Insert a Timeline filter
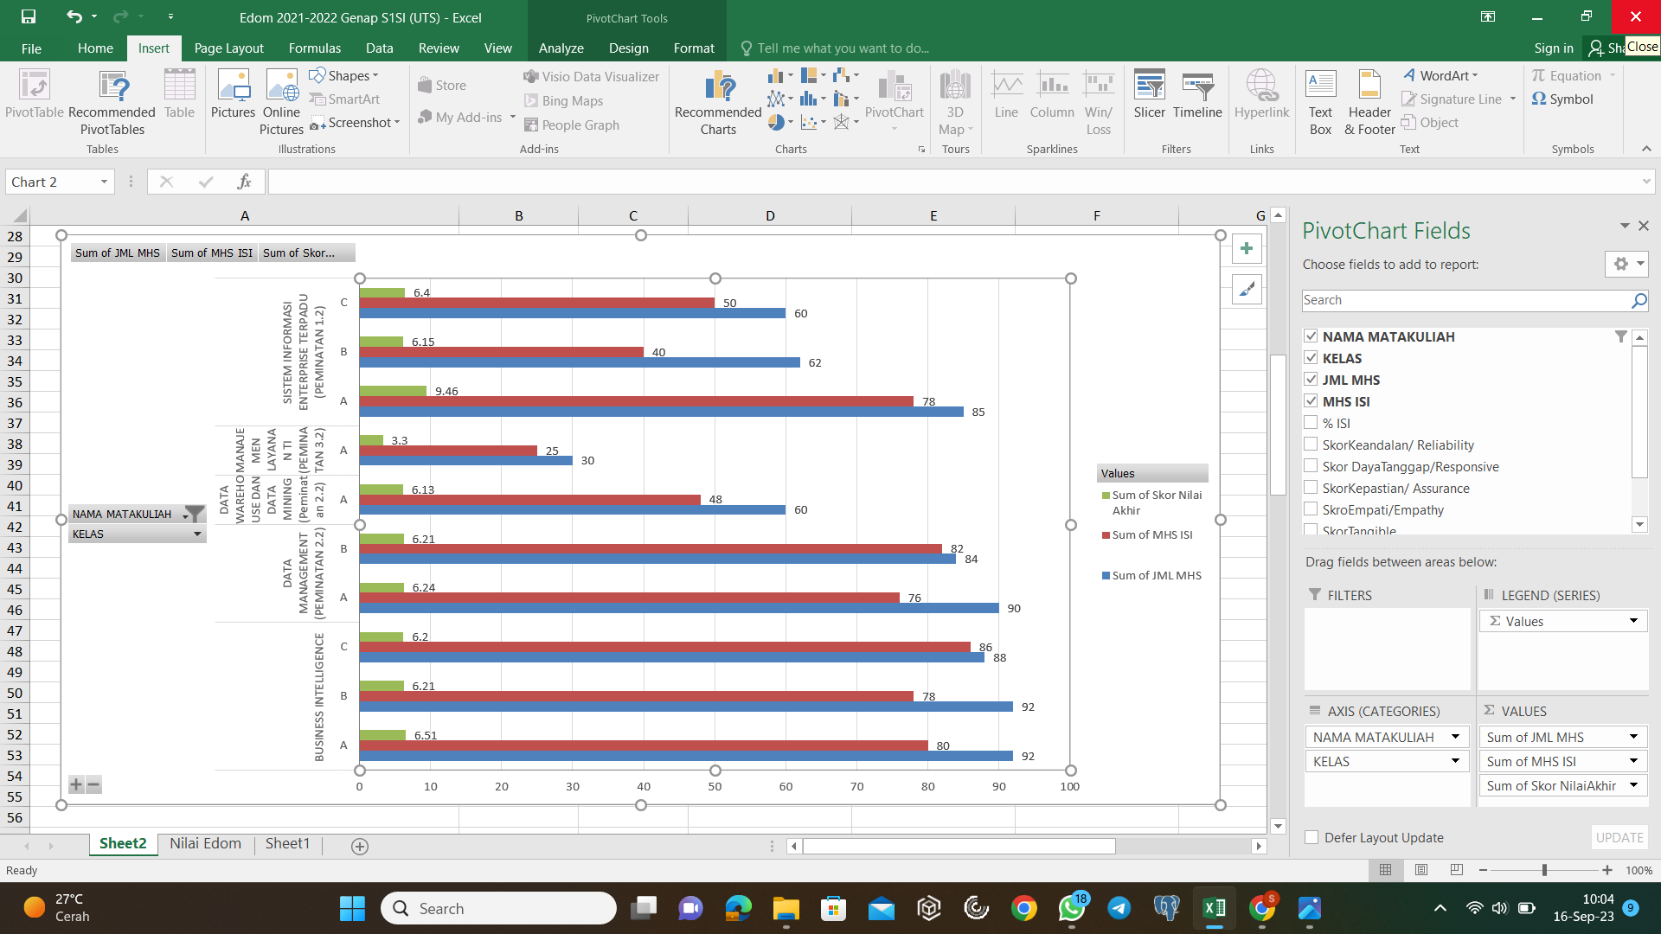Image resolution: width=1661 pixels, height=934 pixels. click(1198, 93)
